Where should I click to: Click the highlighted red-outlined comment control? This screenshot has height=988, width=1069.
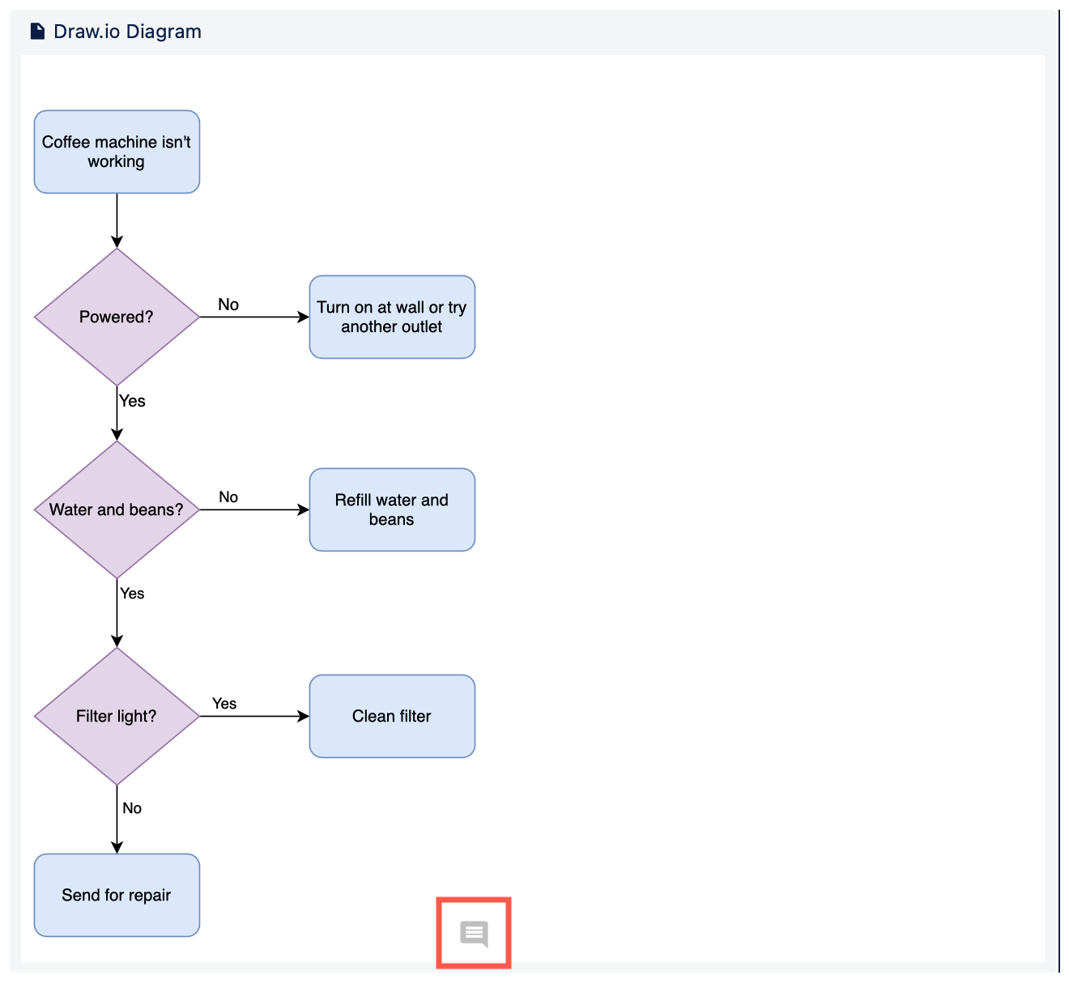coord(474,932)
